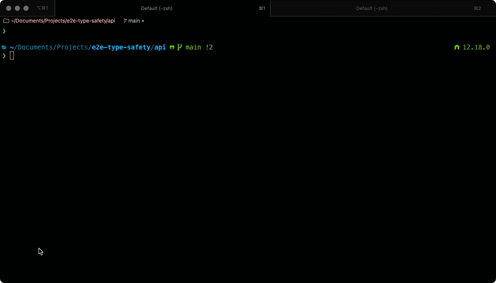Click the upper green prompt chevron
This screenshot has height=283, width=496.
4,31
